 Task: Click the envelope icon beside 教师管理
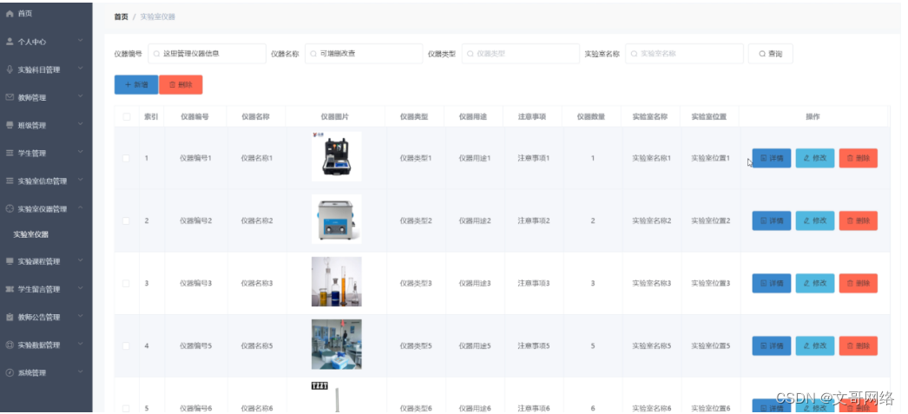click(10, 97)
